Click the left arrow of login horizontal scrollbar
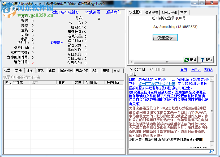220x157 pixels. click(x=131, y=61)
